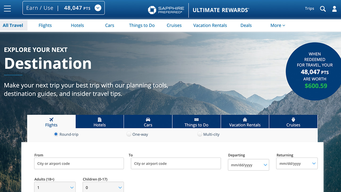Go to Hotels in top navigation

[77, 25]
